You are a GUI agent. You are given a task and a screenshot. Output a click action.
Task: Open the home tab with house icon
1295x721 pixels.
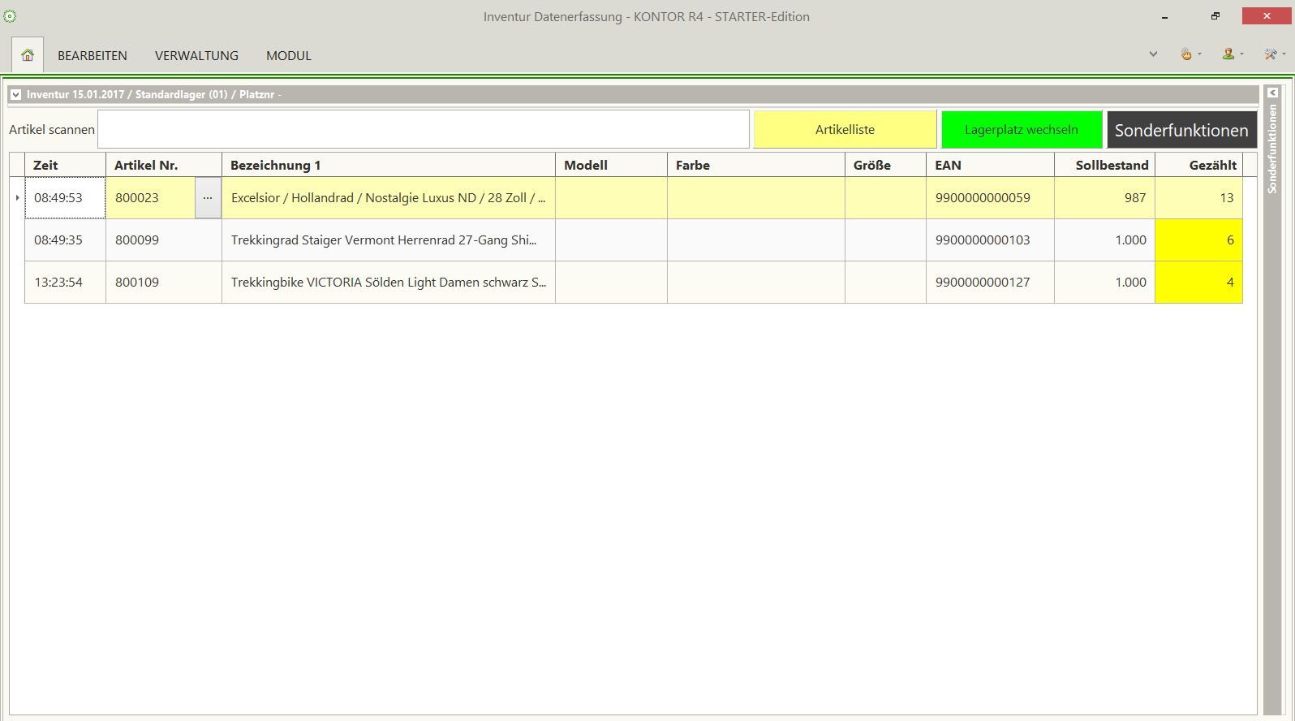(x=28, y=55)
